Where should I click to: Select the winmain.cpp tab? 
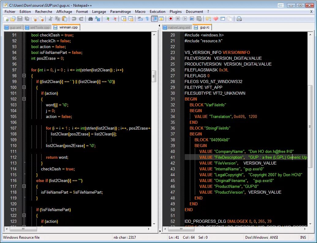click(66, 27)
